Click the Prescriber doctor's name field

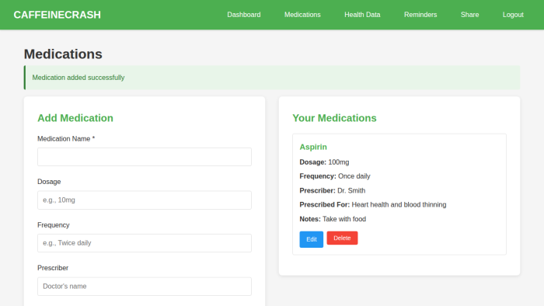(x=145, y=287)
